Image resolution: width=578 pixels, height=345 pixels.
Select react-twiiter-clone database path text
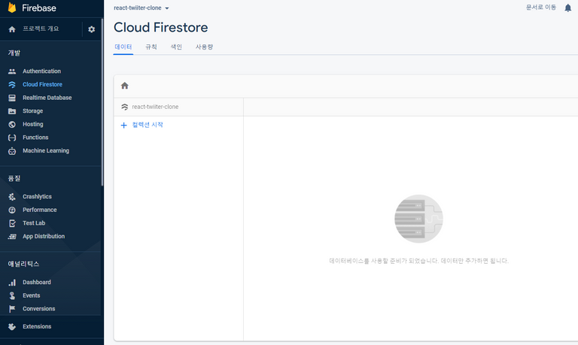(155, 107)
